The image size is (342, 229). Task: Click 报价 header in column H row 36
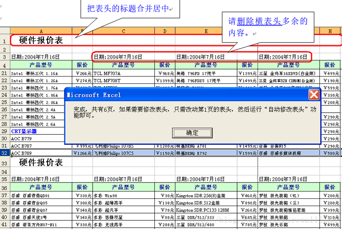330,187
